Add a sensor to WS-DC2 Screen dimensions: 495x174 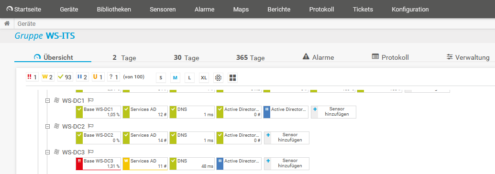[286, 138]
